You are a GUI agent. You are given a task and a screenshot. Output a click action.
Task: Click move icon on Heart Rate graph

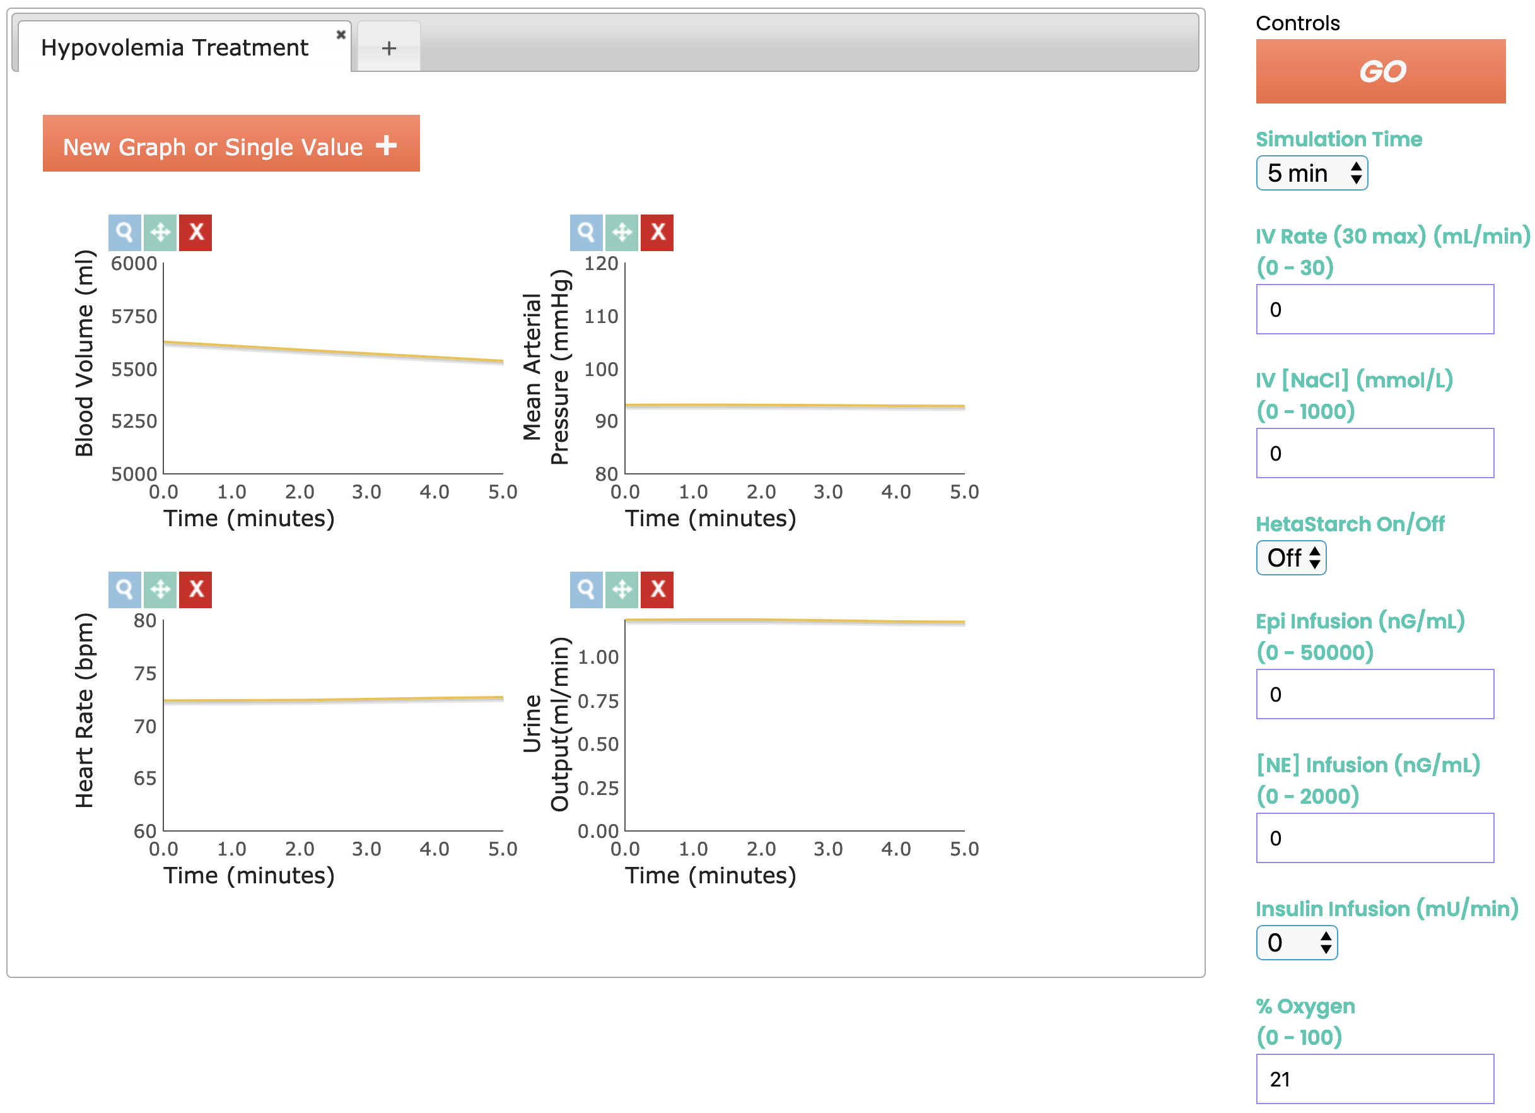point(160,589)
